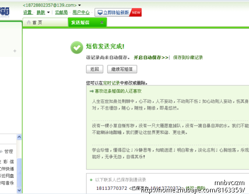Click the phone number 18113770372
Viewport: 249px width, 194px height.
[x=112, y=188]
